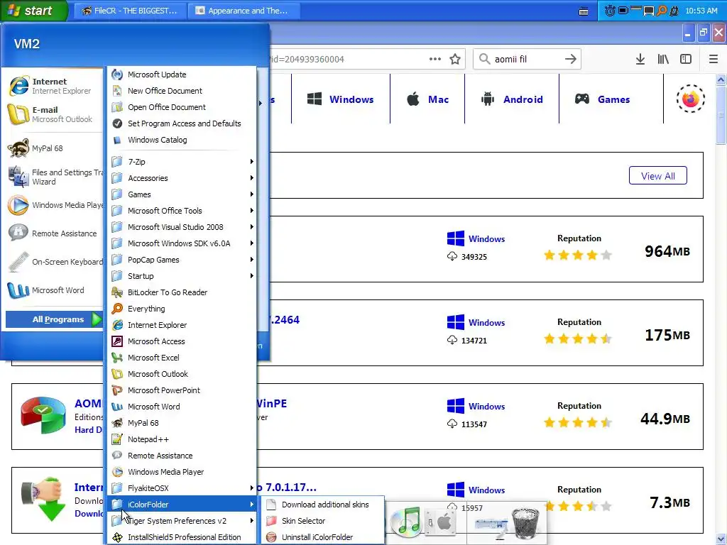Image resolution: width=727 pixels, height=545 pixels.
Task: Open the Android category tab
Action: 512,99
